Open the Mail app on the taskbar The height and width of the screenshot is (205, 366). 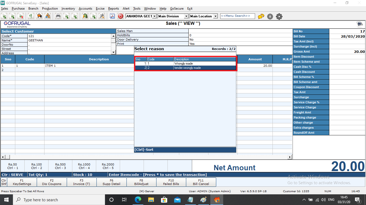(177, 200)
